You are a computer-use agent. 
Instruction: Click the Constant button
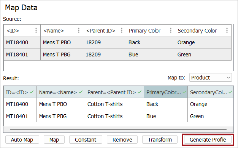[86, 140]
